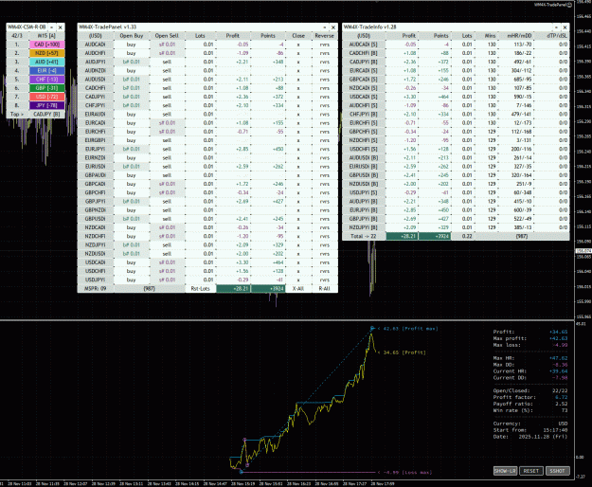592x487 pixels.
Task: Reverse the GBPJPY position using rvrs
Action: [325, 202]
